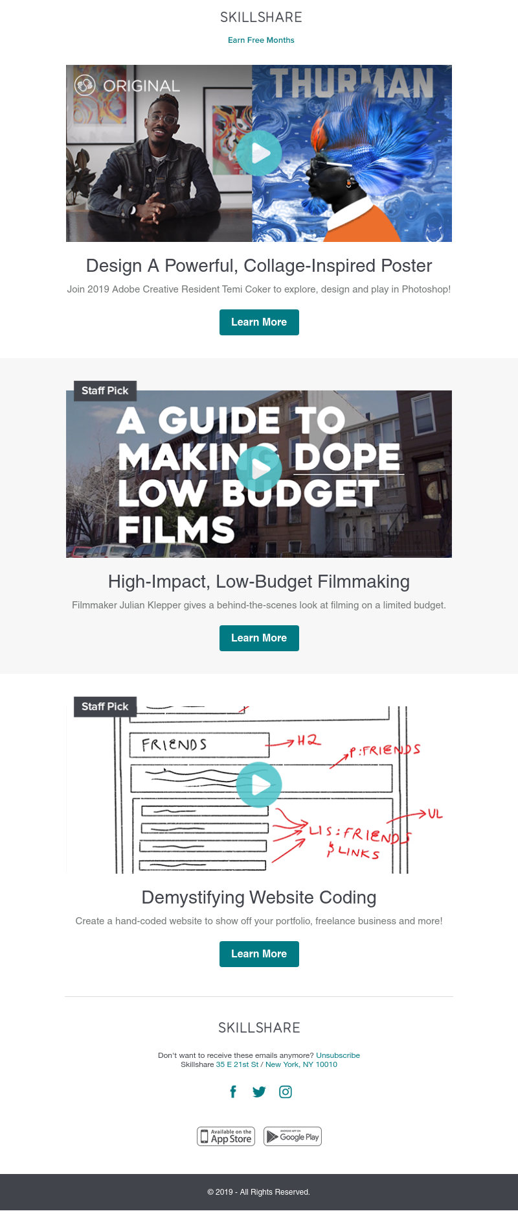Click the Julian Klepper description text
The height and width of the screenshot is (1222, 518).
pos(259,605)
